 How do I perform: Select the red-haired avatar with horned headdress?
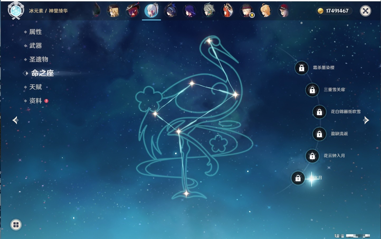click(x=227, y=11)
